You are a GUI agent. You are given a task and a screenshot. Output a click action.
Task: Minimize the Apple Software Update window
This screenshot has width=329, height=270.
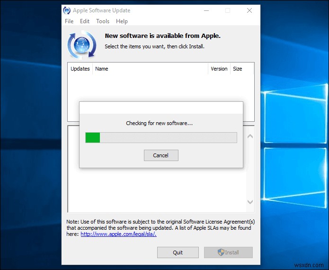coord(206,10)
